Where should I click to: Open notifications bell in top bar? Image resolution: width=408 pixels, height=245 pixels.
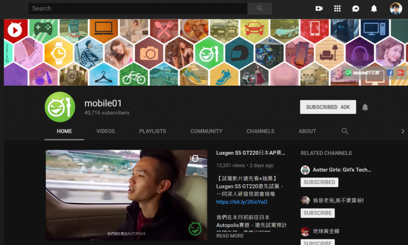(x=374, y=9)
